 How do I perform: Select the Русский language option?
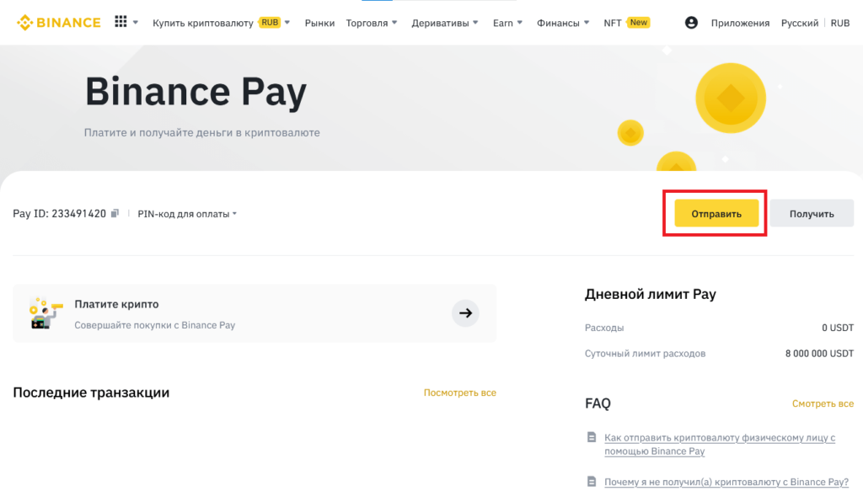point(797,23)
